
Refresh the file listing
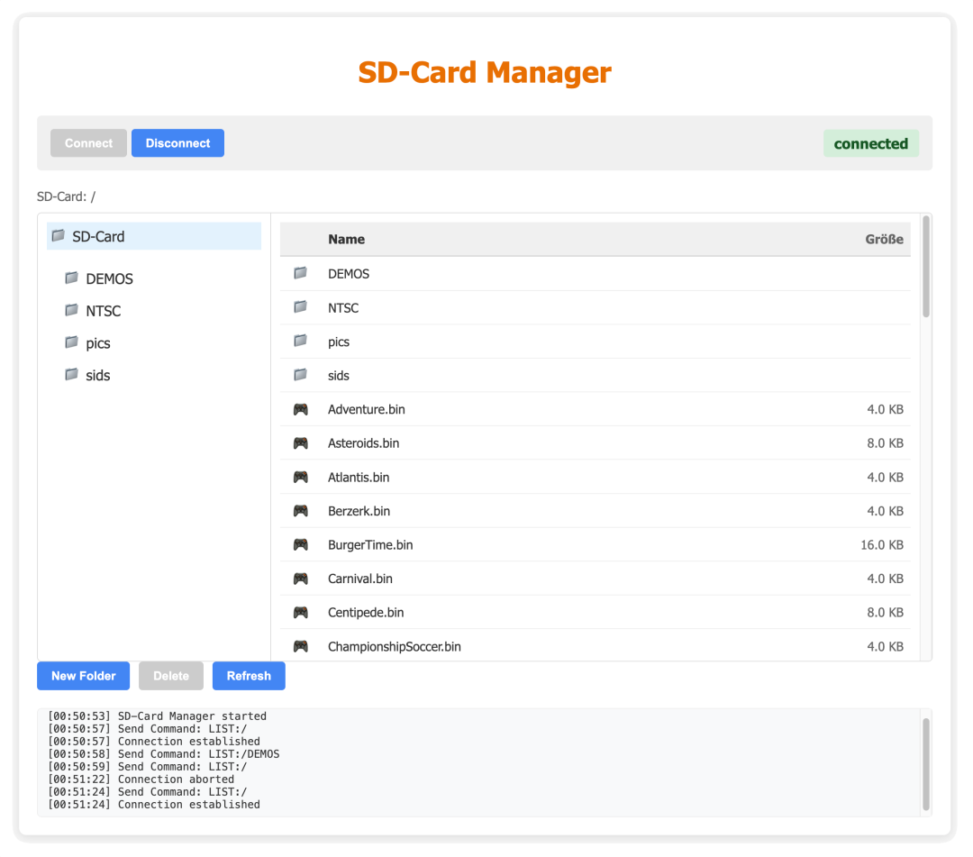point(249,676)
